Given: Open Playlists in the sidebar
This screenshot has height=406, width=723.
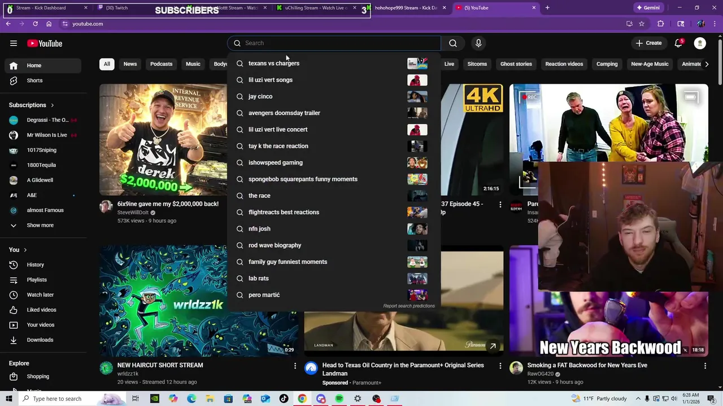Looking at the screenshot, I should tap(43, 280).
